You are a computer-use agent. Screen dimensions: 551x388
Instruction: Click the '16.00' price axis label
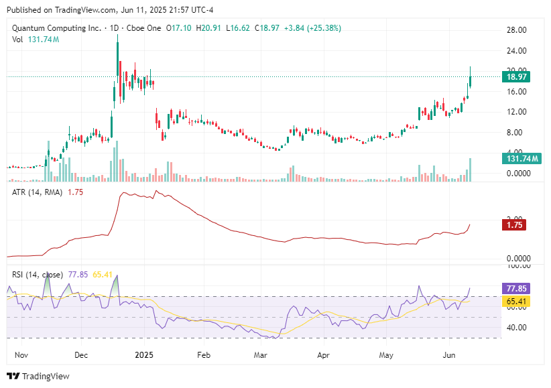click(x=516, y=92)
